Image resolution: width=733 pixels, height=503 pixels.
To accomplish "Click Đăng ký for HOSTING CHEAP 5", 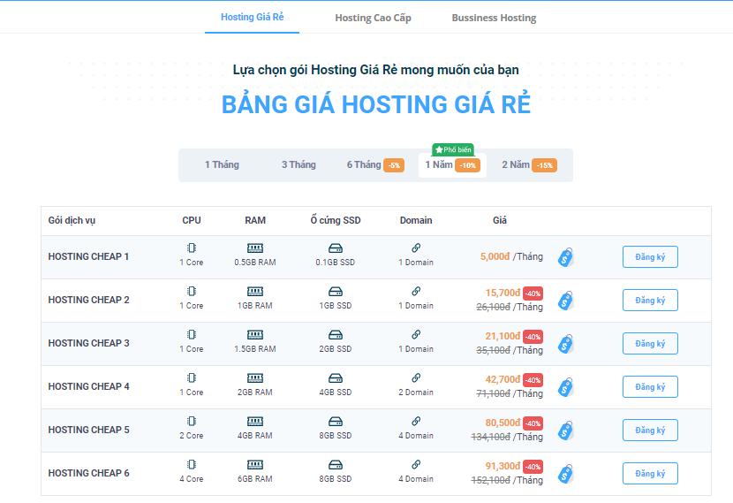I will tap(650, 430).
